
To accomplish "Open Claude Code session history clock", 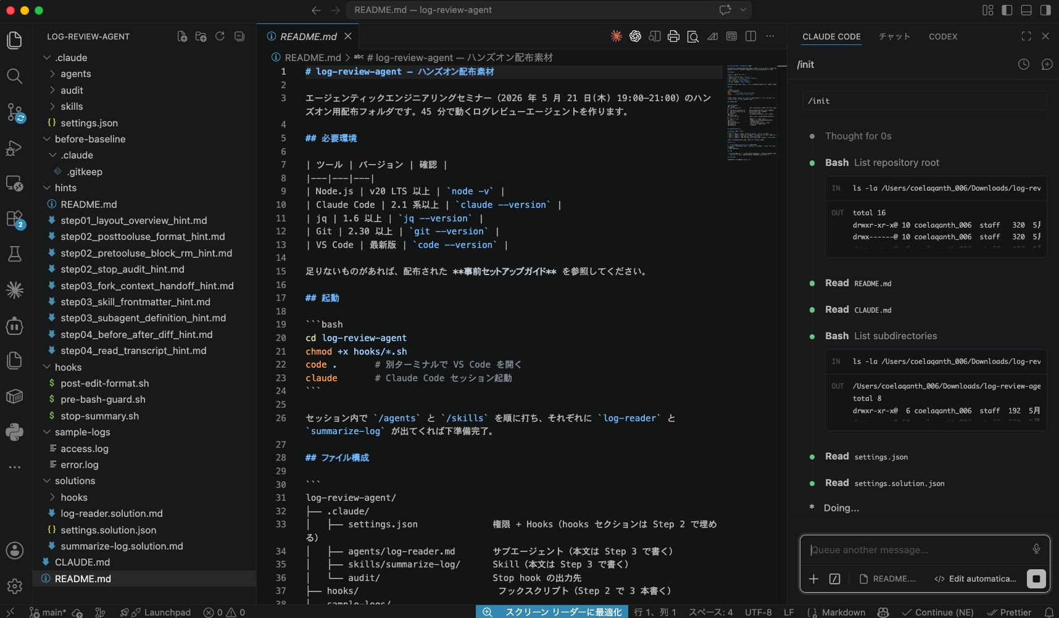I will 1024,64.
